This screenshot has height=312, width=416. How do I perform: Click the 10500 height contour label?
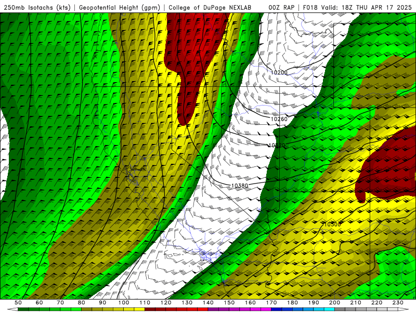tap(332, 225)
